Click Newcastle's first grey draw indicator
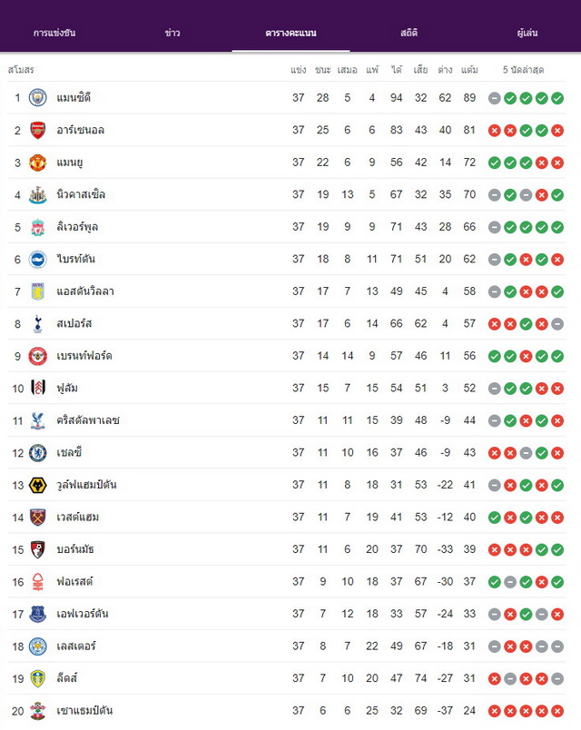Screen dimensions: 581x730 (495, 195)
